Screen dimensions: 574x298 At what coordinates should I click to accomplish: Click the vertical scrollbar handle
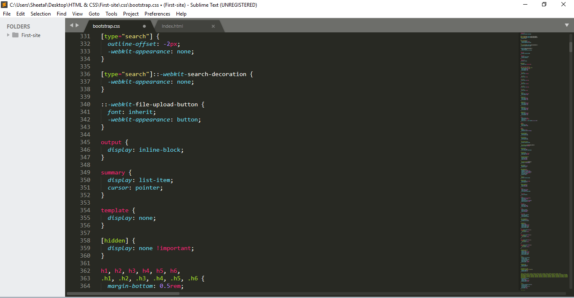coord(571,46)
